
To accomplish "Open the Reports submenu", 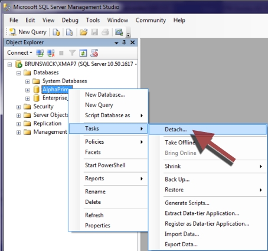I will (108, 179).
